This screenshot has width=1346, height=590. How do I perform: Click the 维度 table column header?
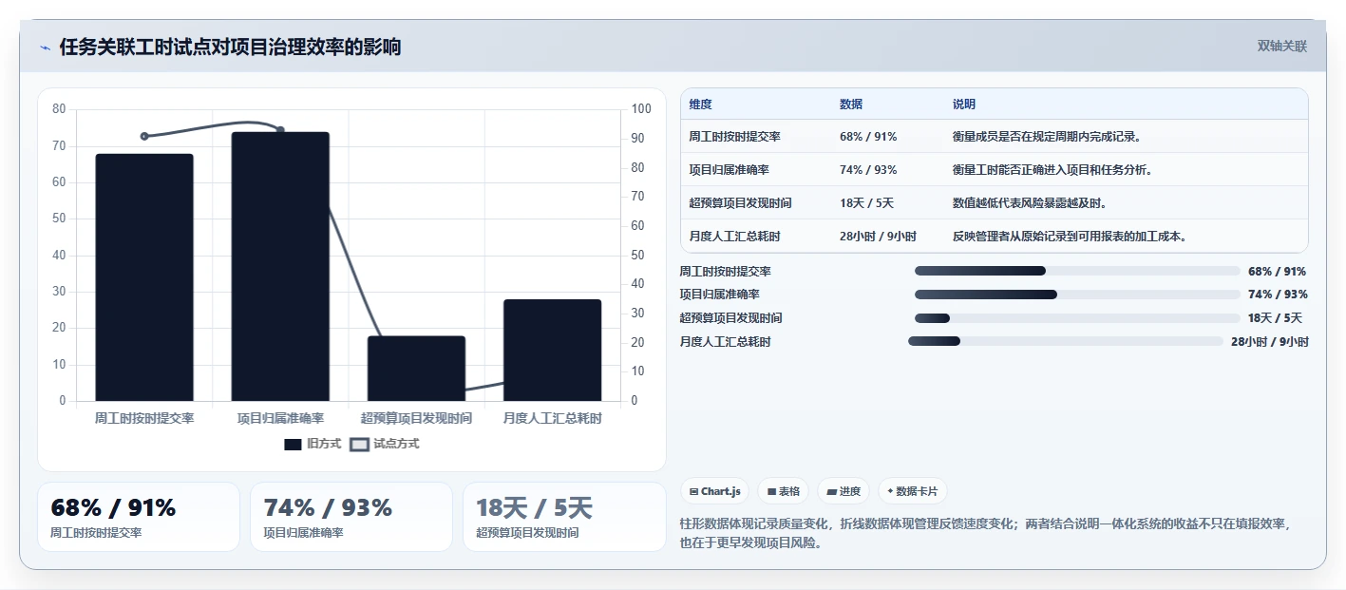pyautogui.click(x=701, y=105)
